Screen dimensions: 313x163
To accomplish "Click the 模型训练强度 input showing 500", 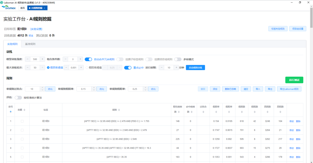I will click(35, 59).
